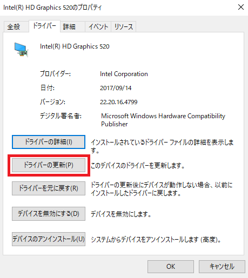Viewport: 248px width, 278px height.
Task: Click the dialog title bar text
Action: click(52, 8)
